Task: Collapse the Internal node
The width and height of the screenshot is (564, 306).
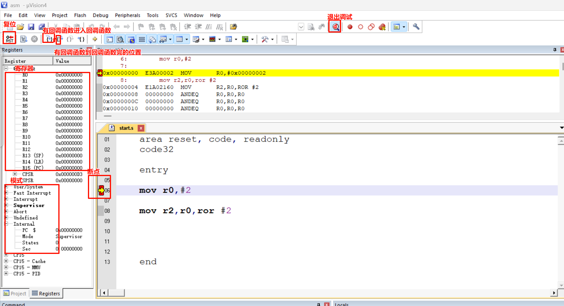Action: pos(6,224)
